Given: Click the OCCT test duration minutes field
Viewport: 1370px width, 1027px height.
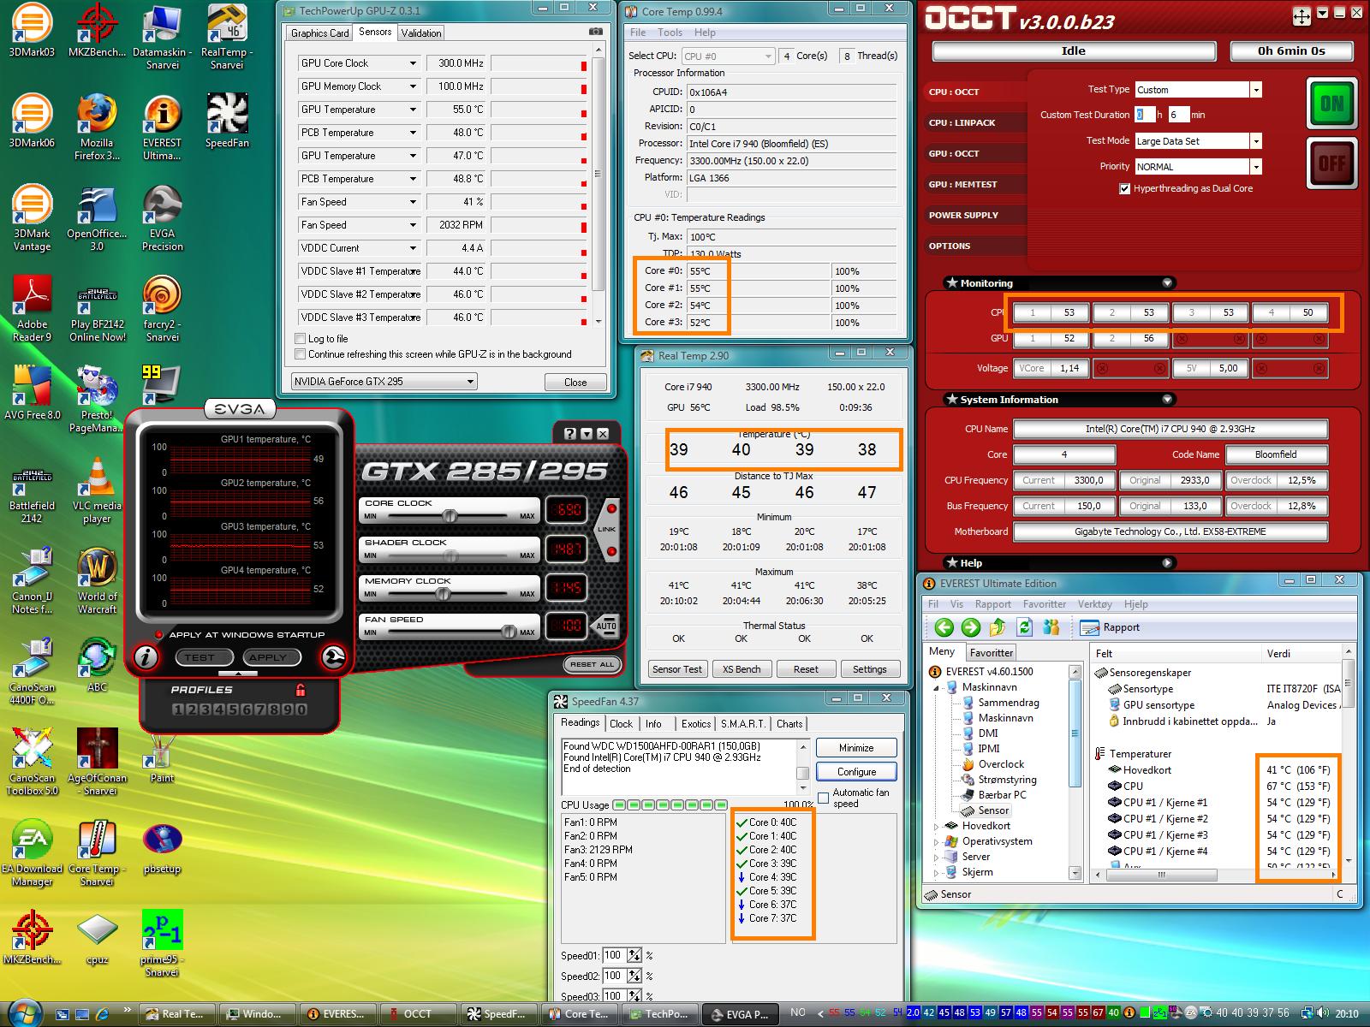Looking at the screenshot, I should click(1179, 115).
